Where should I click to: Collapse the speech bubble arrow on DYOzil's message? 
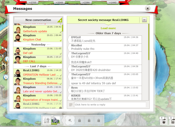(x=68, y=39)
